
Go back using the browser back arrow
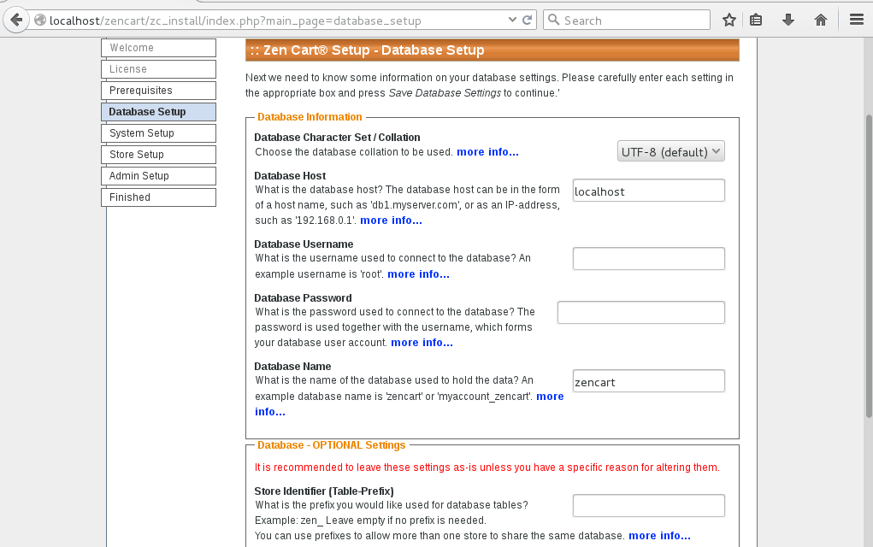coord(17,21)
